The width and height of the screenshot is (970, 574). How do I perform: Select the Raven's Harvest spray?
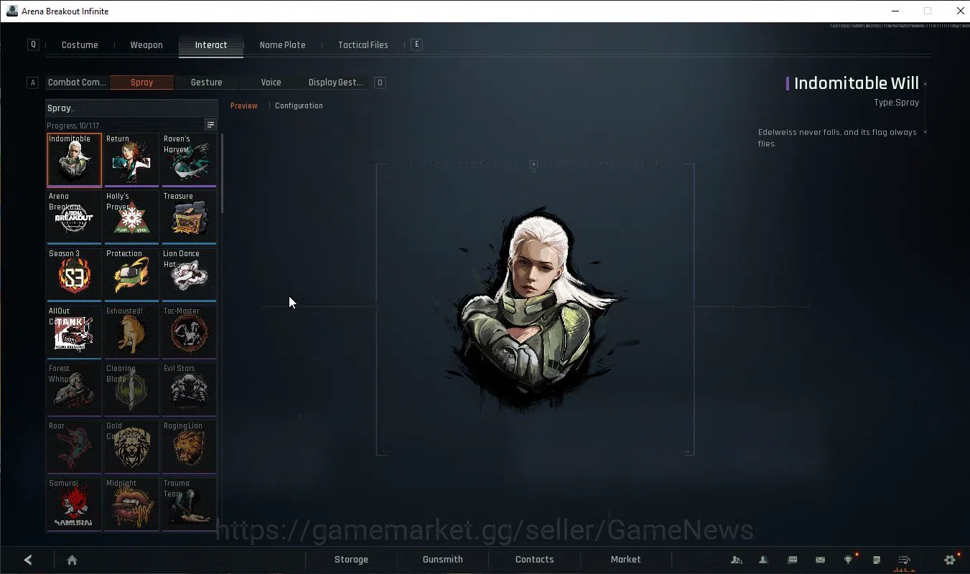click(189, 159)
